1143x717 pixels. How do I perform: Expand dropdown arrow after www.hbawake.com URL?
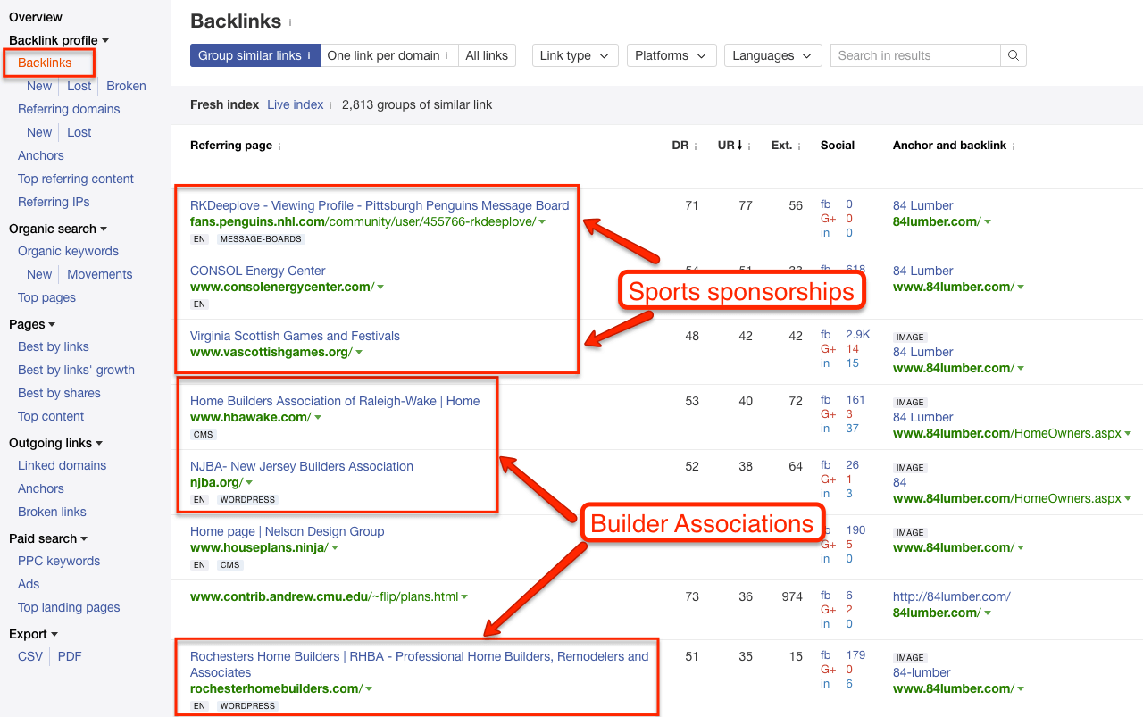pos(318,418)
